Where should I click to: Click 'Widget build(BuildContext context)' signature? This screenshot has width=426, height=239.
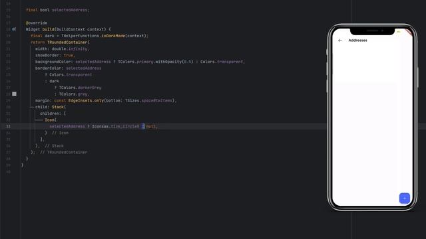(66, 29)
